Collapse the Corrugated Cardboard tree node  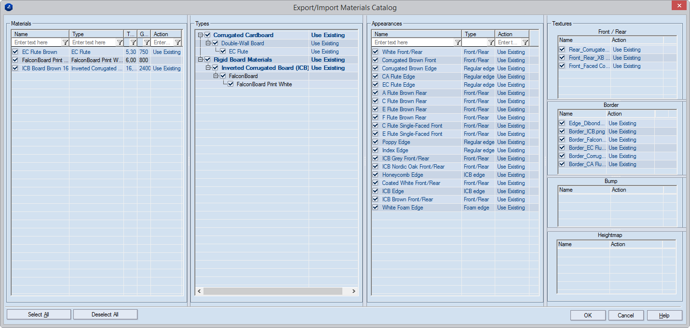pos(201,35)
